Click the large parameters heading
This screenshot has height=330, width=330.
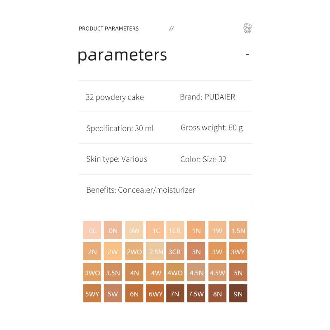tap(122, 55)
